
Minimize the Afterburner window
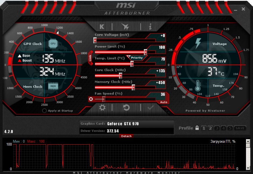(x=236, y=10)
